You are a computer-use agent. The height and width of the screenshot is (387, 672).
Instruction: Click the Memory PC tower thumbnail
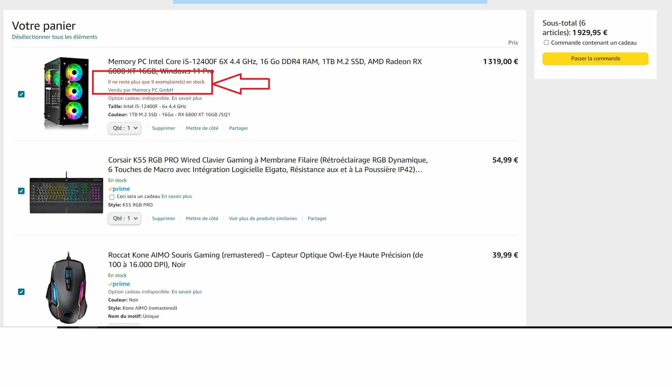pyautogui.click(x=66, y=93)
